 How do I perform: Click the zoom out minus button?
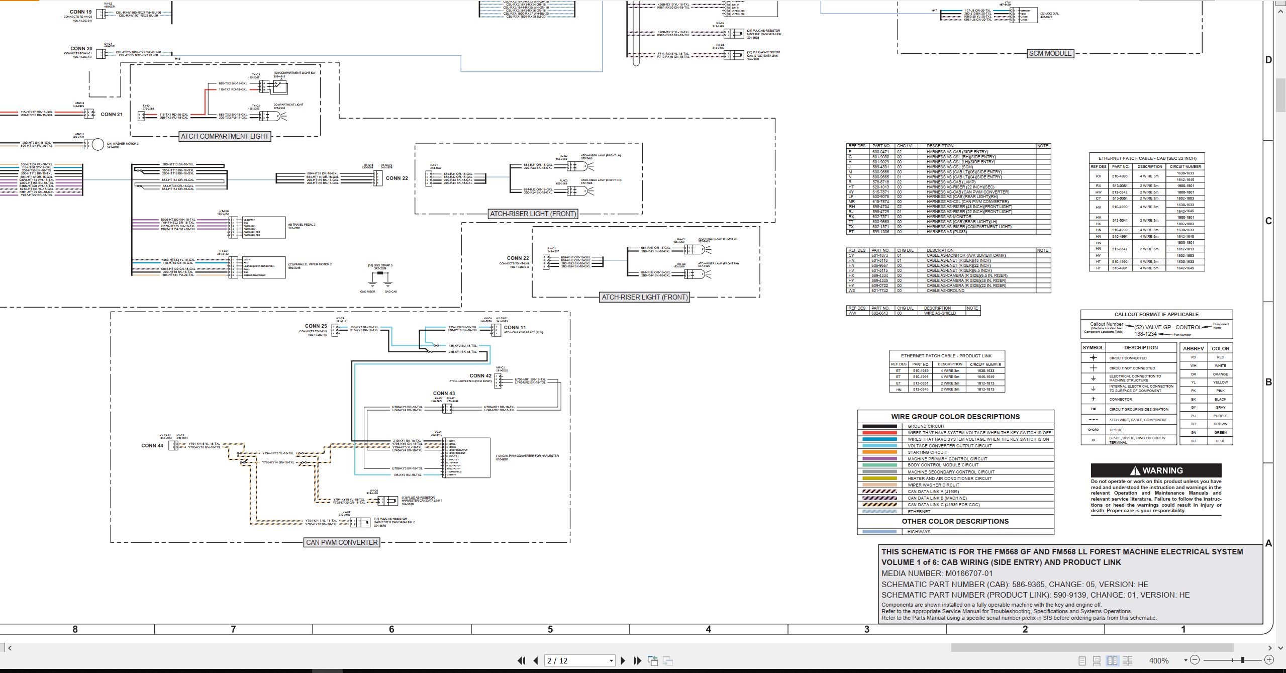[x=1195, y=660]
